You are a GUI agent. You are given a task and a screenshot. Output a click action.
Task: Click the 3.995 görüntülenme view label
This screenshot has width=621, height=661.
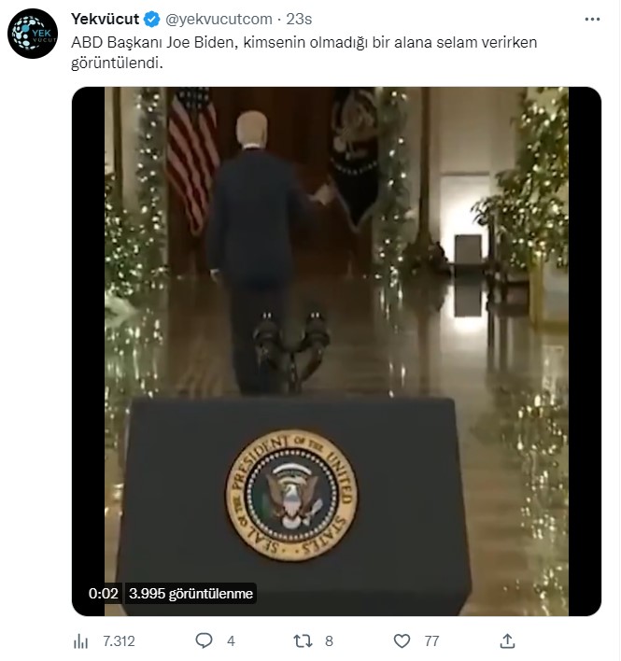coord(191,593)
